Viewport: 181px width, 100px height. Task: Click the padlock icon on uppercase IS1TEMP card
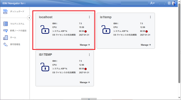[x=45, y=67]
